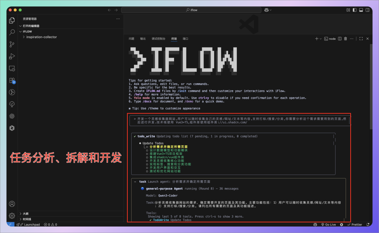Open remote window indicator in status bar
The image size is (379, 233).
tap(11, 225)
